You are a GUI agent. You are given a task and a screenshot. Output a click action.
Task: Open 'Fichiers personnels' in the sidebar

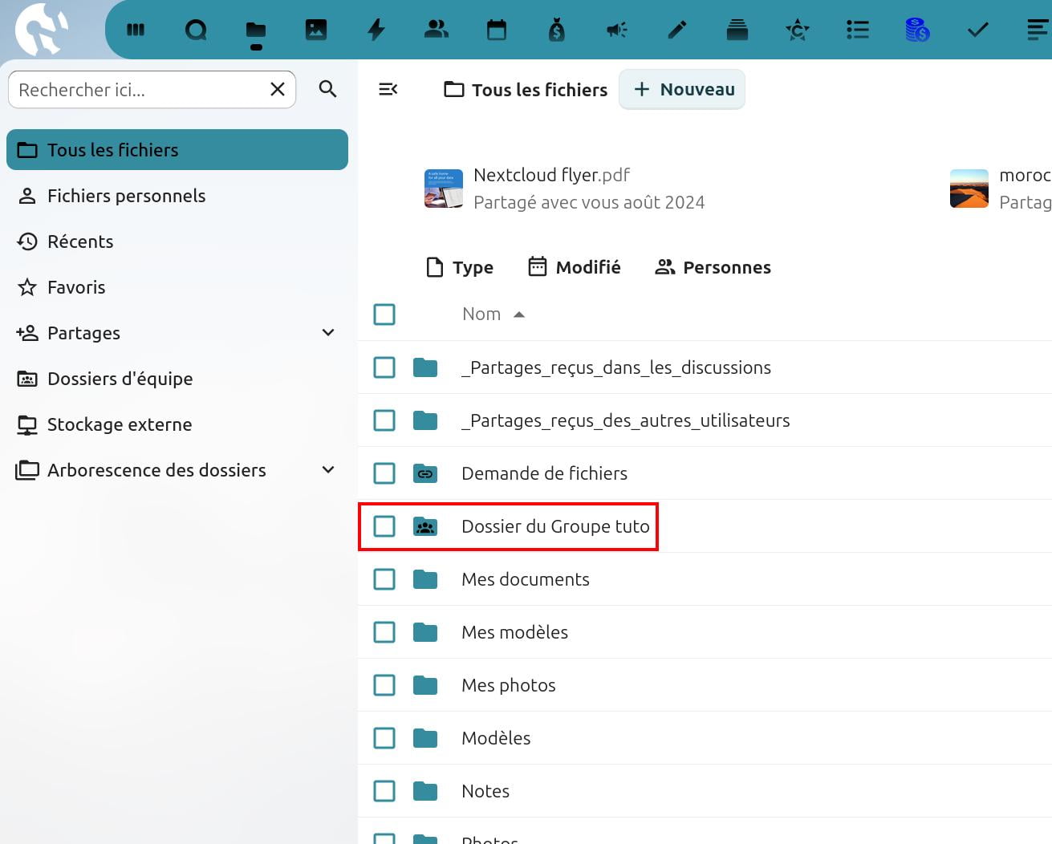click(177, 196)
